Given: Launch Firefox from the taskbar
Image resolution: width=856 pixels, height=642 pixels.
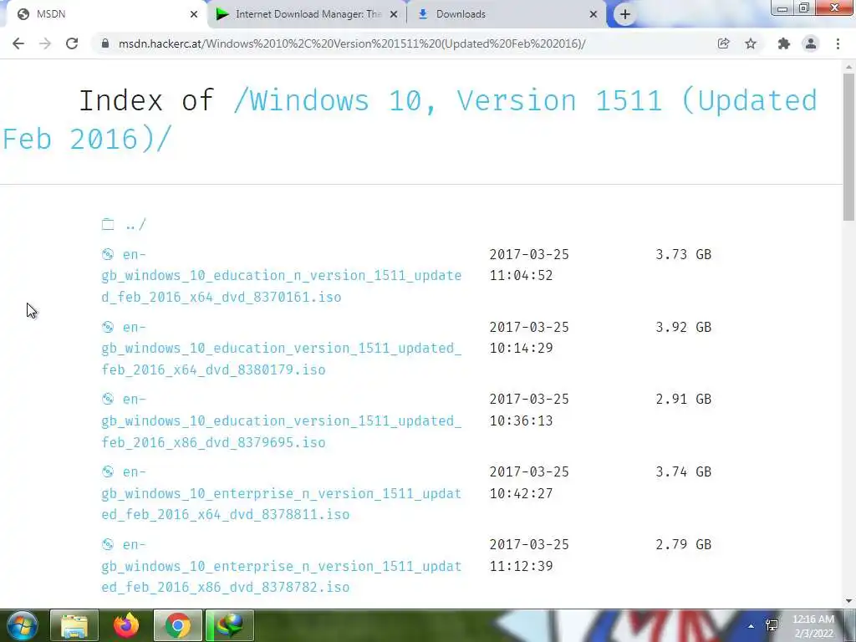Looking at the screenshot, I should point(126,625).
